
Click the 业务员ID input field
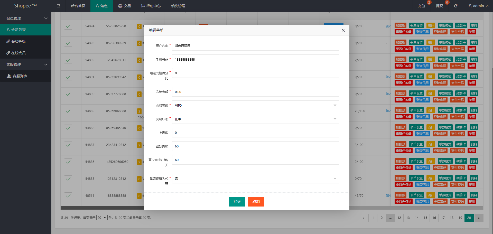click(255, 146)
